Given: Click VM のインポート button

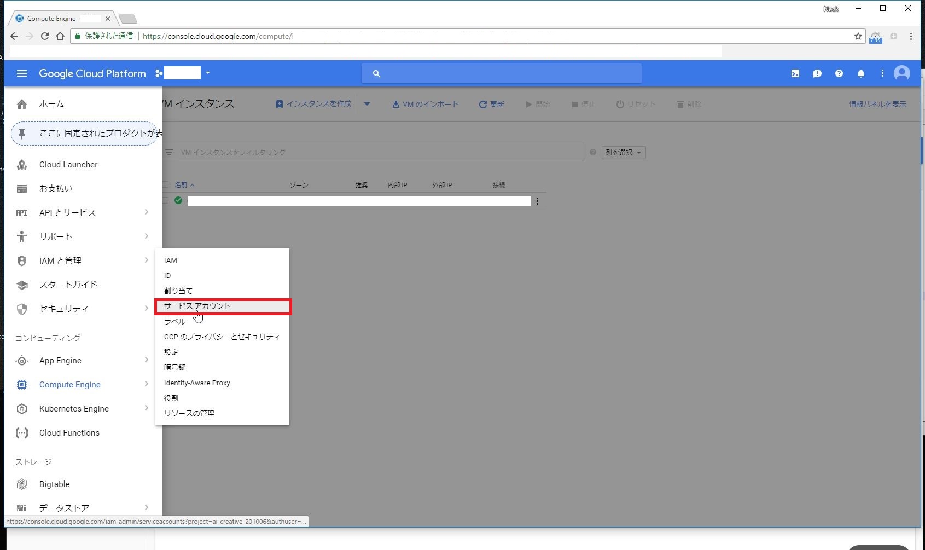Looking at the screenshot, I should [426, 104].
